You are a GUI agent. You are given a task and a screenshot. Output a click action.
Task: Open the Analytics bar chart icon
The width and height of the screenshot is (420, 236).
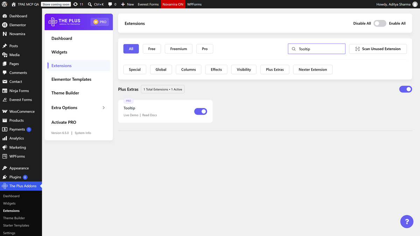pos(5,138)
